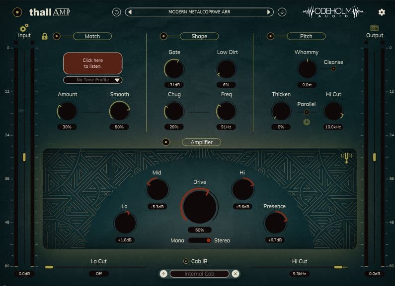Click the Output radio icon
The width and height of the screenshot is (395, 286).
[x=374, y=28]
